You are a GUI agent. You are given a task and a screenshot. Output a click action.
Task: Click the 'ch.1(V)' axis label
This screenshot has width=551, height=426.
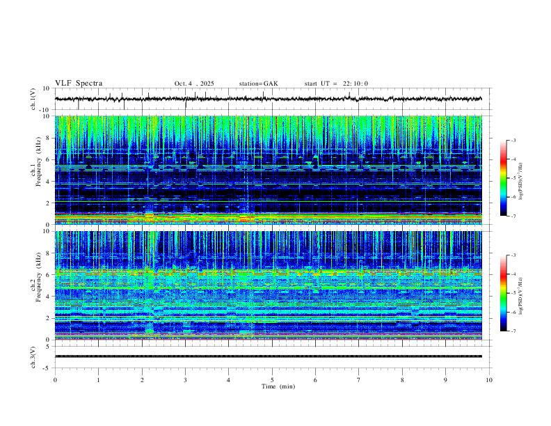click(x=33, y=99)
